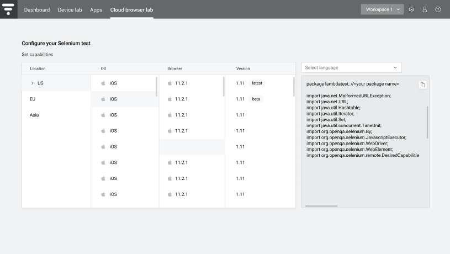
Task: Choose version 1.11 tagged beta
Action: pos(260,99)
